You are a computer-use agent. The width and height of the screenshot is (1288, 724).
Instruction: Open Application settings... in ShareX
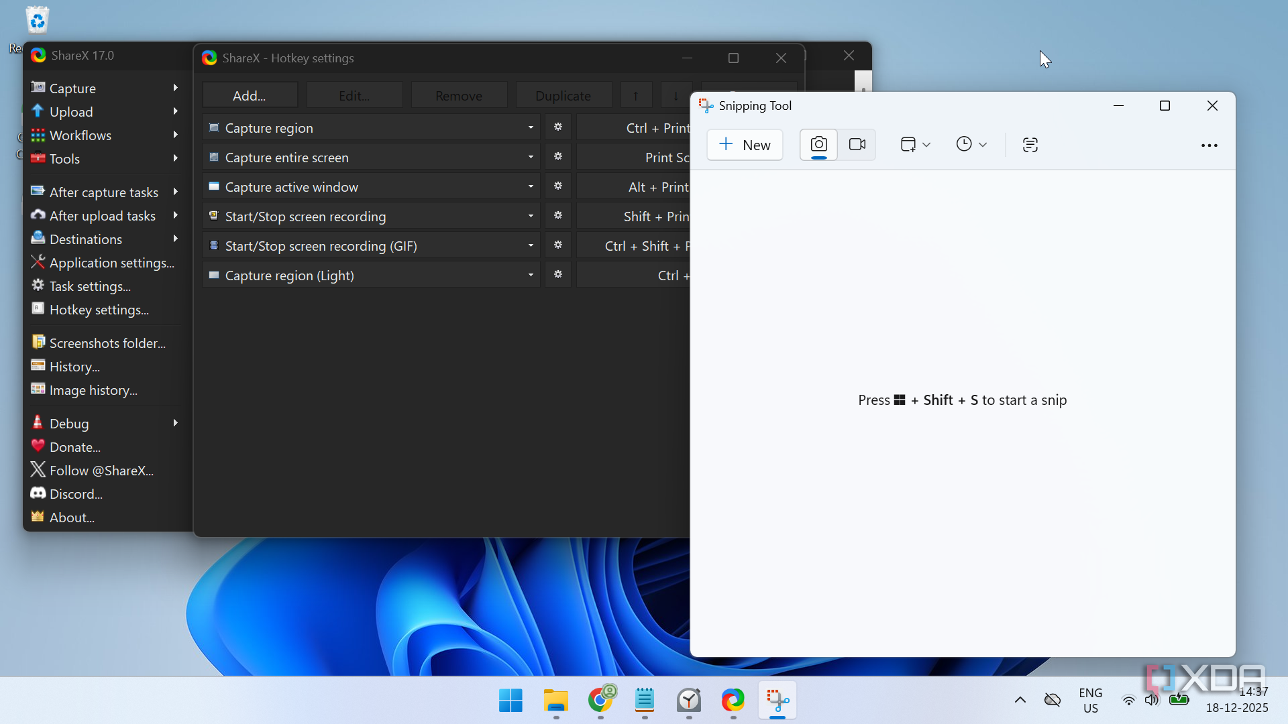(x=105, y=262)
